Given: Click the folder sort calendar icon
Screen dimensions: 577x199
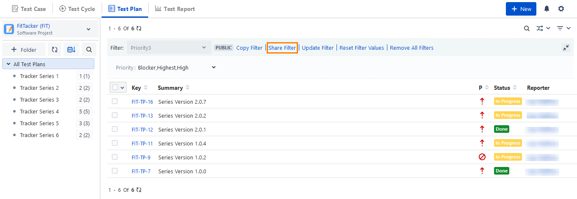Looking at the screenshot, I should coord(72,50).
